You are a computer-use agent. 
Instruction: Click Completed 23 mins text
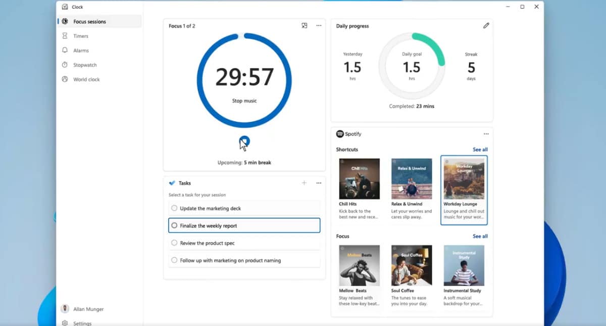pos(412,106)
